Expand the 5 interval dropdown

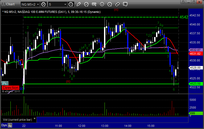click(65, 5)
